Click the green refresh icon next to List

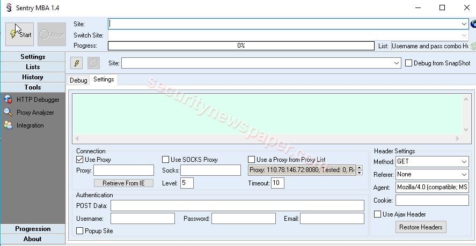pos(473,46)
